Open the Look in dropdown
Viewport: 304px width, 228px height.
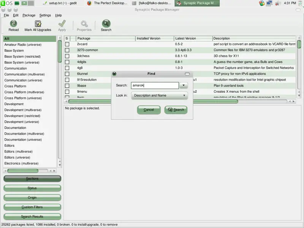click(159, 95)
